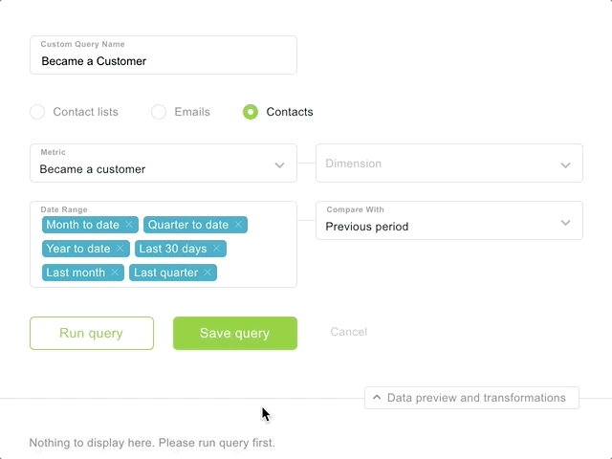Click the Last quarter tag label
This screenshot has height=459, width=612.
(x=165, y=273)
